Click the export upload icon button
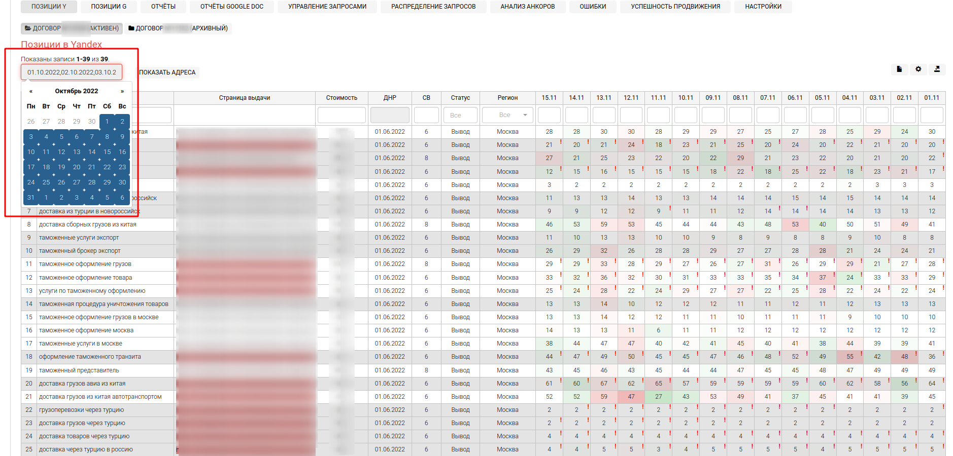 point(937,69)
